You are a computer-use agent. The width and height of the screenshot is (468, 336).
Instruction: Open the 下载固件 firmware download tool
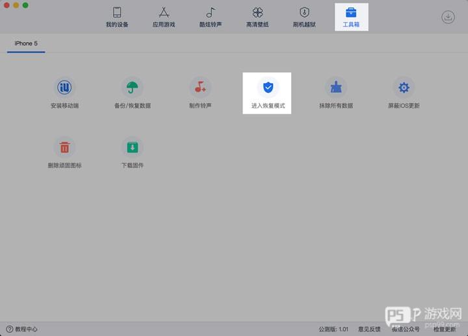[132, 153]
